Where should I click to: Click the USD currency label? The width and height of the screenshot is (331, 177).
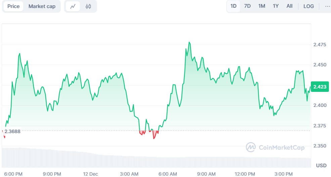321,165
